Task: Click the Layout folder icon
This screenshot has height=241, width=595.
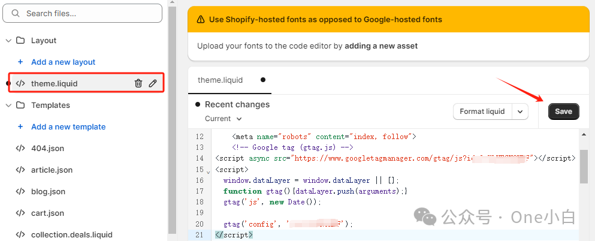Action: point(20,41)
